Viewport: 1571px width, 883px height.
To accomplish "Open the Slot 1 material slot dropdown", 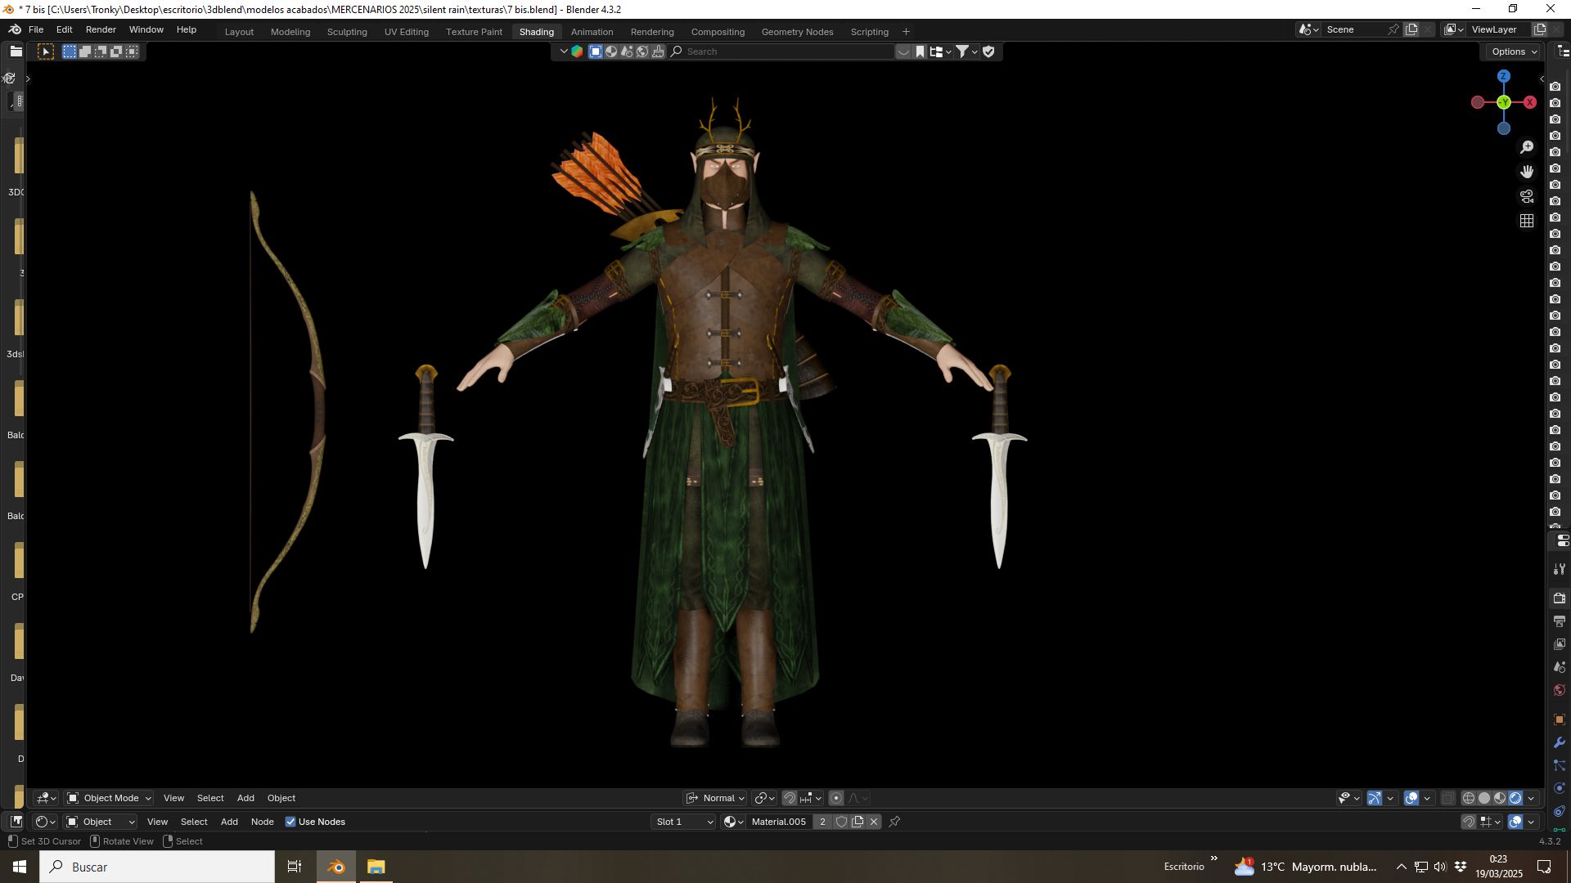I will coord(684,822).
